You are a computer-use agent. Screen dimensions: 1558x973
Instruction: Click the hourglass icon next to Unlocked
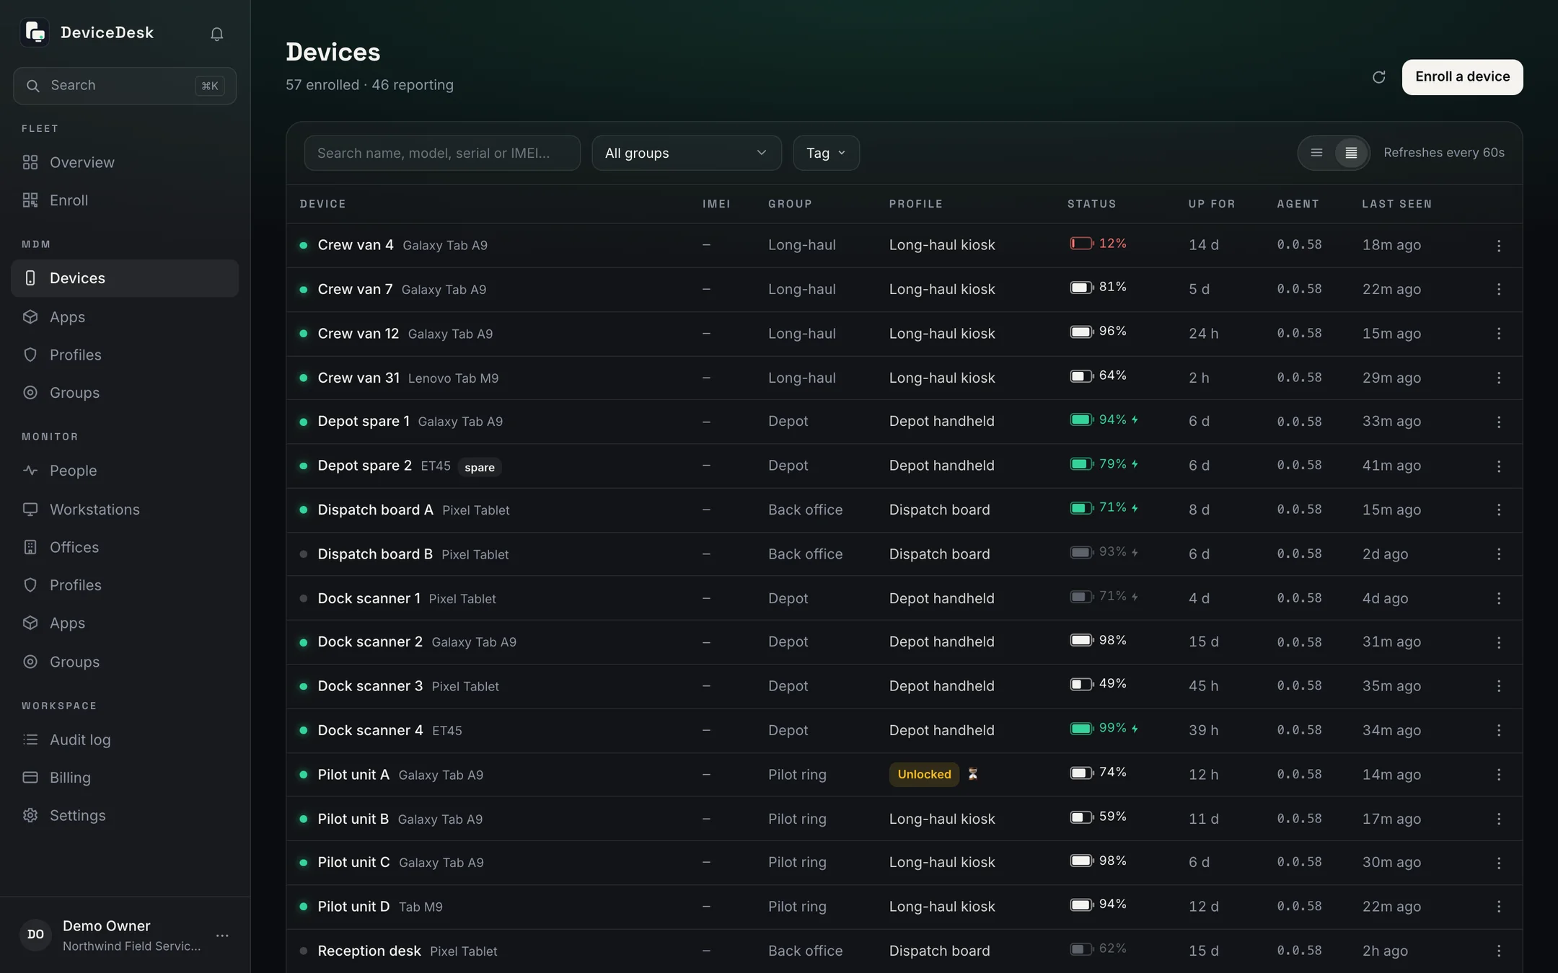[972, 774]
